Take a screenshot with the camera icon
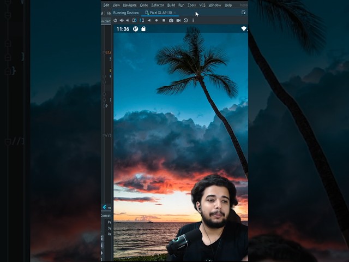 point(171,20)
